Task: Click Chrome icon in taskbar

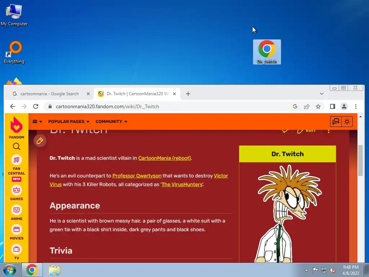Action: tap(32, 270)
